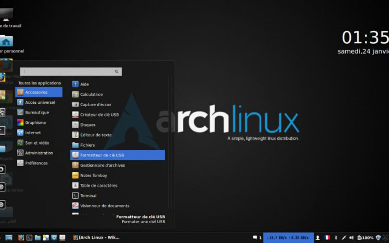This screenshot has width=389, height=243.
Task: Open the network connection applet
Action: coord(344,238)
